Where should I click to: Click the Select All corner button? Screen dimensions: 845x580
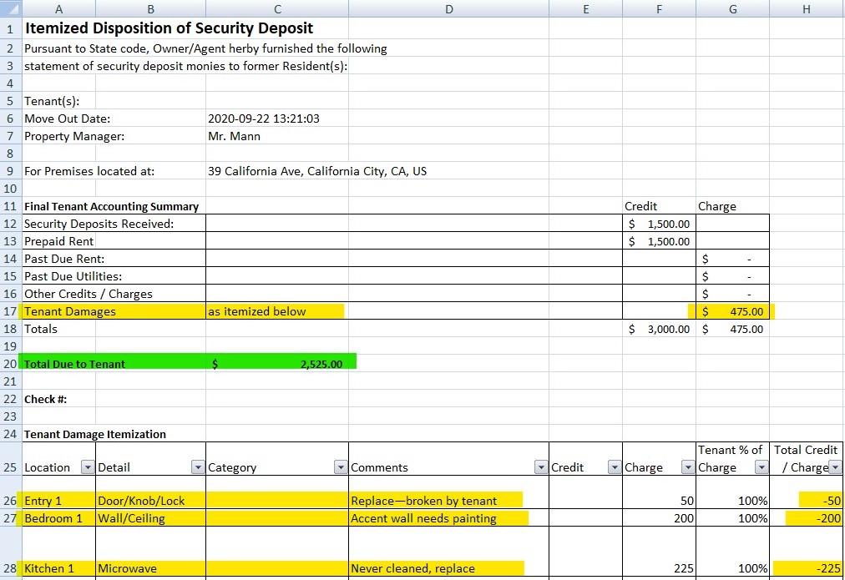[x=11, y=8]
